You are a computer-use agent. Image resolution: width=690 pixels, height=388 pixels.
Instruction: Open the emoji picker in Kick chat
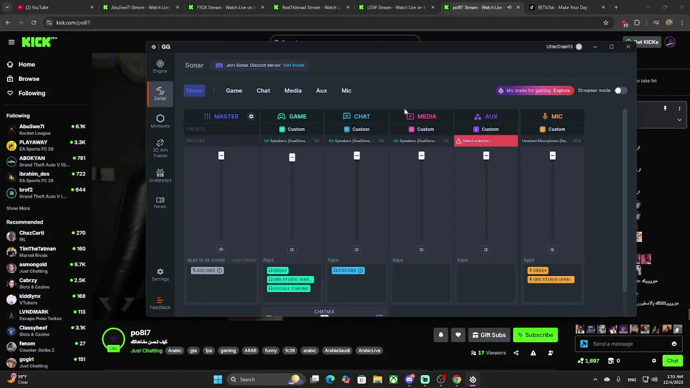pyautogui.click(x=674, y=344)
